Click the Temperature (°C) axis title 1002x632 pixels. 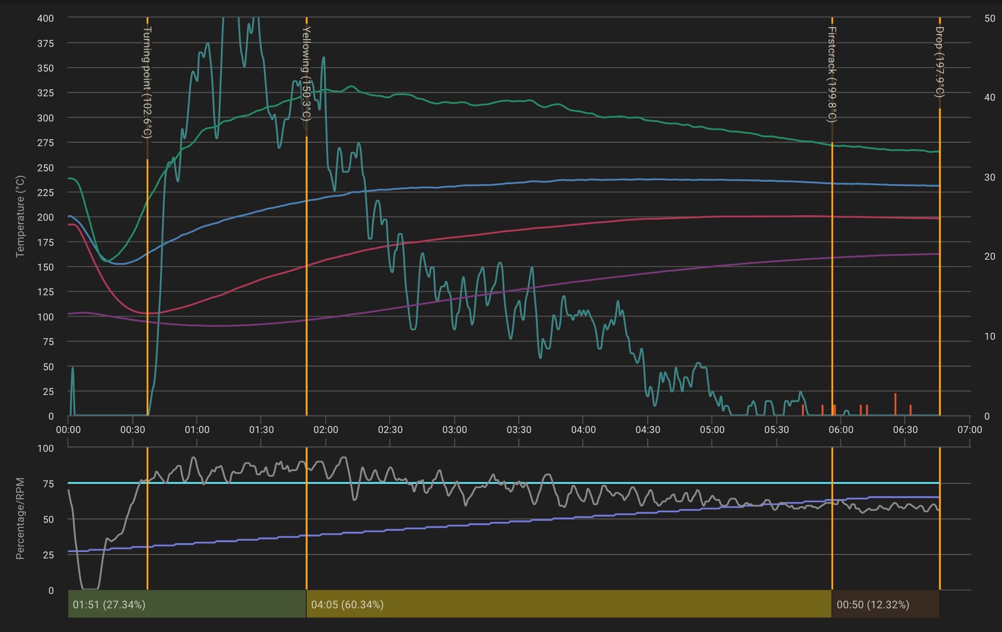pyautogui.click(x=20, y=216)
